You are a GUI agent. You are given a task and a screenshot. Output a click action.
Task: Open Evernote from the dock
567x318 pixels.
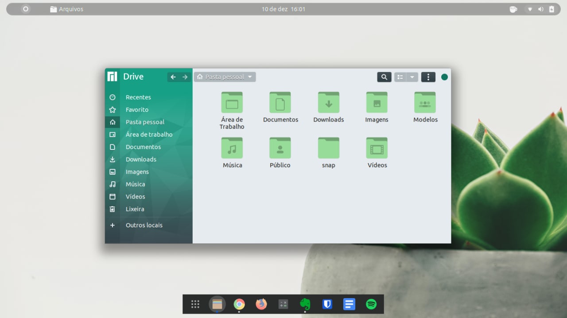coord(305,304)
